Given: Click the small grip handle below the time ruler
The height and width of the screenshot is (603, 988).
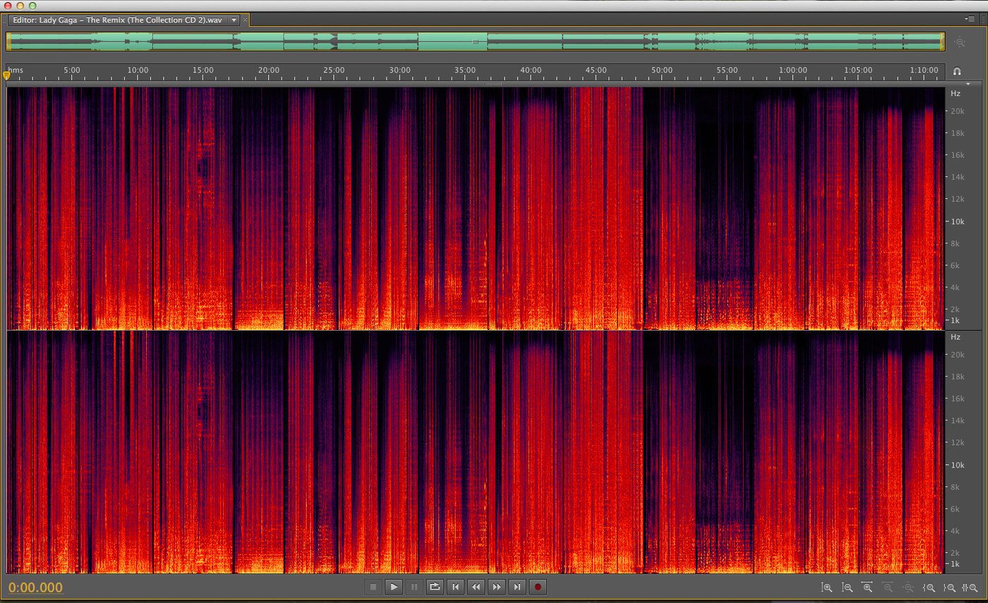Looking at the screenshot, I should tap(493, 84).
